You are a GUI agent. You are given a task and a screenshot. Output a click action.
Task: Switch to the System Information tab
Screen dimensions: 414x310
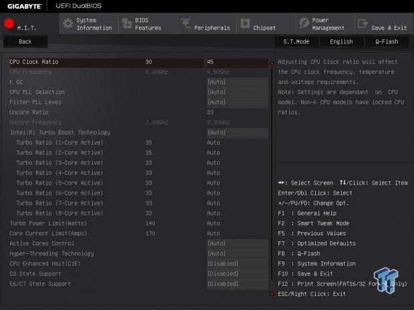click(93, 24)
